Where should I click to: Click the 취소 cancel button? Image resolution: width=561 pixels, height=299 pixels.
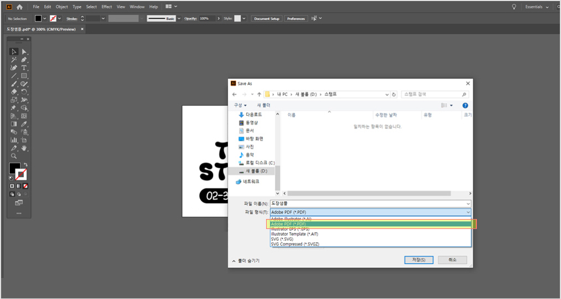pyautogui.click(x=452, y=260)
